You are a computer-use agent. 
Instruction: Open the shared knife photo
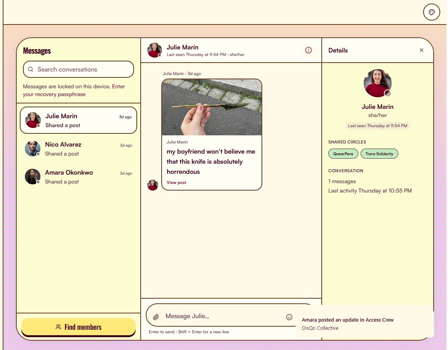tap(212, 107)
